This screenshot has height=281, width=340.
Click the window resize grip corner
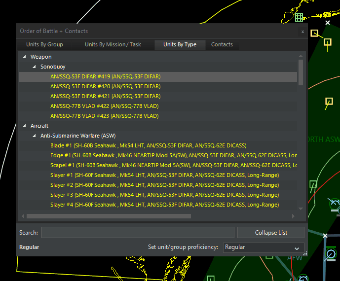(305, 254)
